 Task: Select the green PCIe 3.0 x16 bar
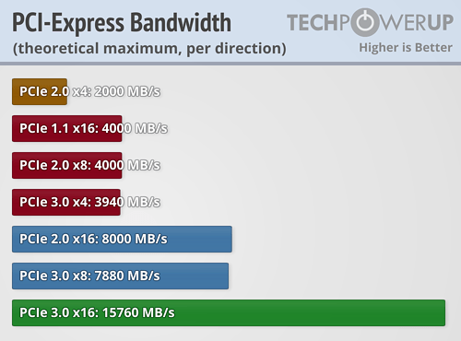tap(229, 312)
